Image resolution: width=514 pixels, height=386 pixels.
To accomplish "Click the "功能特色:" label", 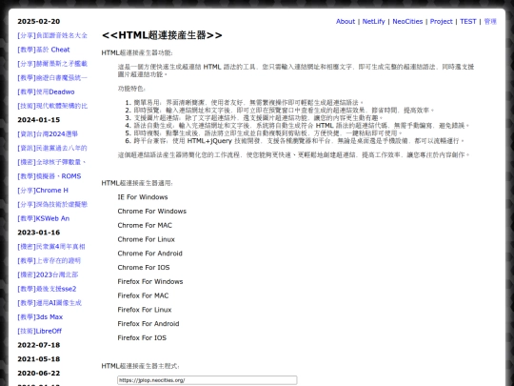I will [x=131, y=89].
